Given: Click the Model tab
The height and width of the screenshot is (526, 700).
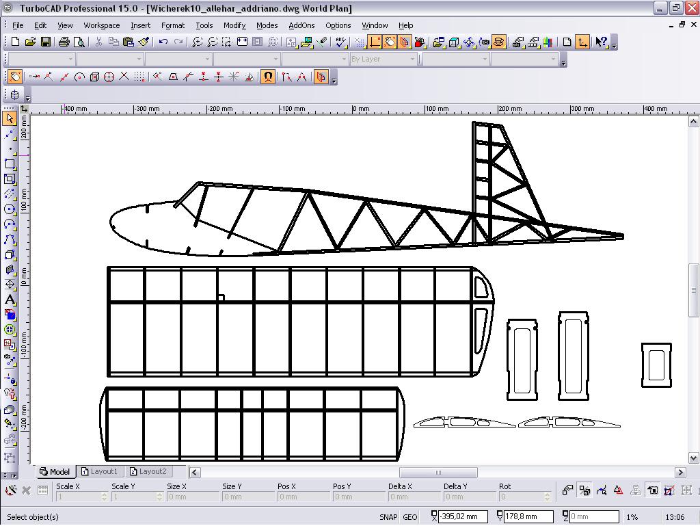Looking at the screenshot, I should (55, 471).
